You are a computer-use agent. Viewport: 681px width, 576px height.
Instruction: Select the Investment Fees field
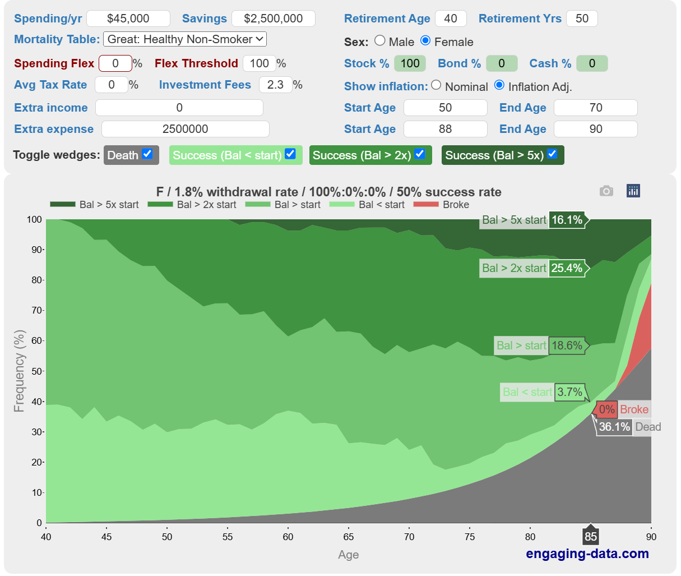(x=275, y=85)
